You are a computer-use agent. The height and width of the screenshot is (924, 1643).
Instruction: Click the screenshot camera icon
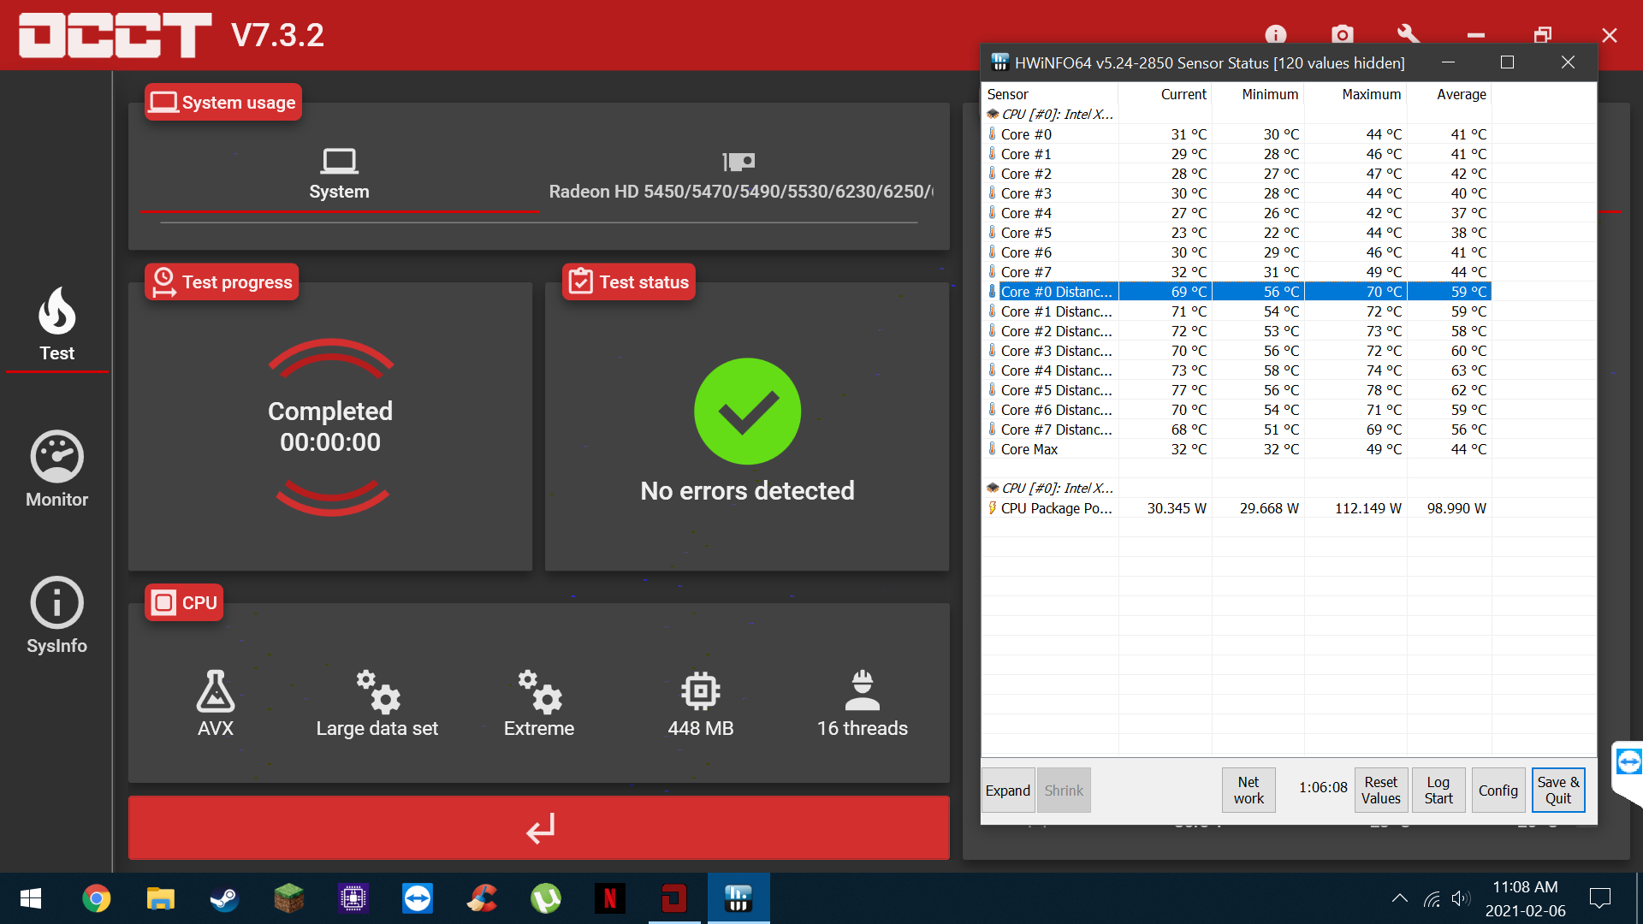coord(1342,35)
